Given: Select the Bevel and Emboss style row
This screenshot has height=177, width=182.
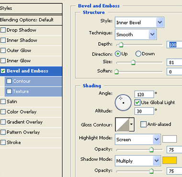Looking at the screenshot, I should click(31, 71).
